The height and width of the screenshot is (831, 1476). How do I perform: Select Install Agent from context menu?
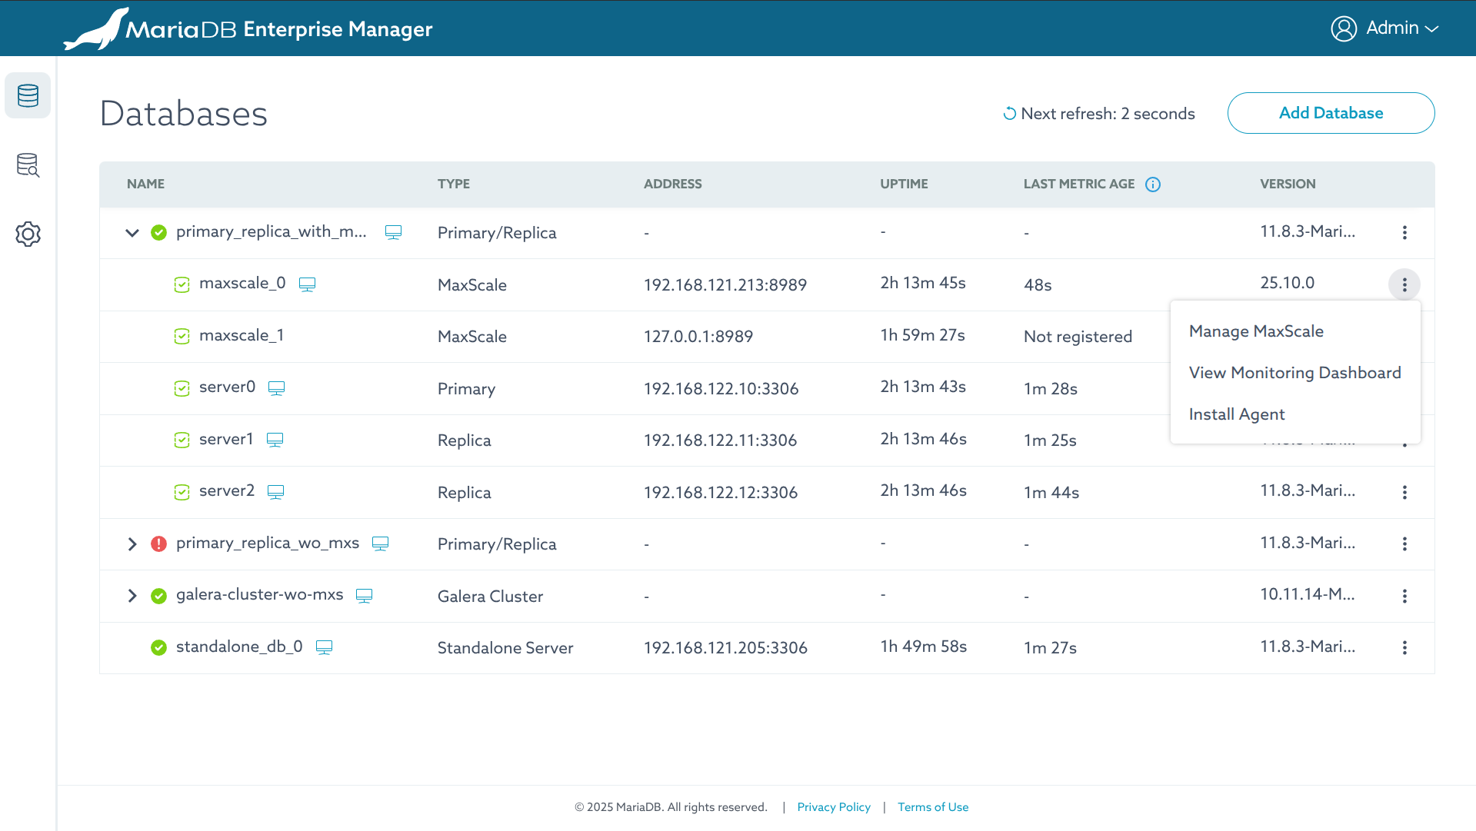pyautogui.click(x=1236, y=414)
